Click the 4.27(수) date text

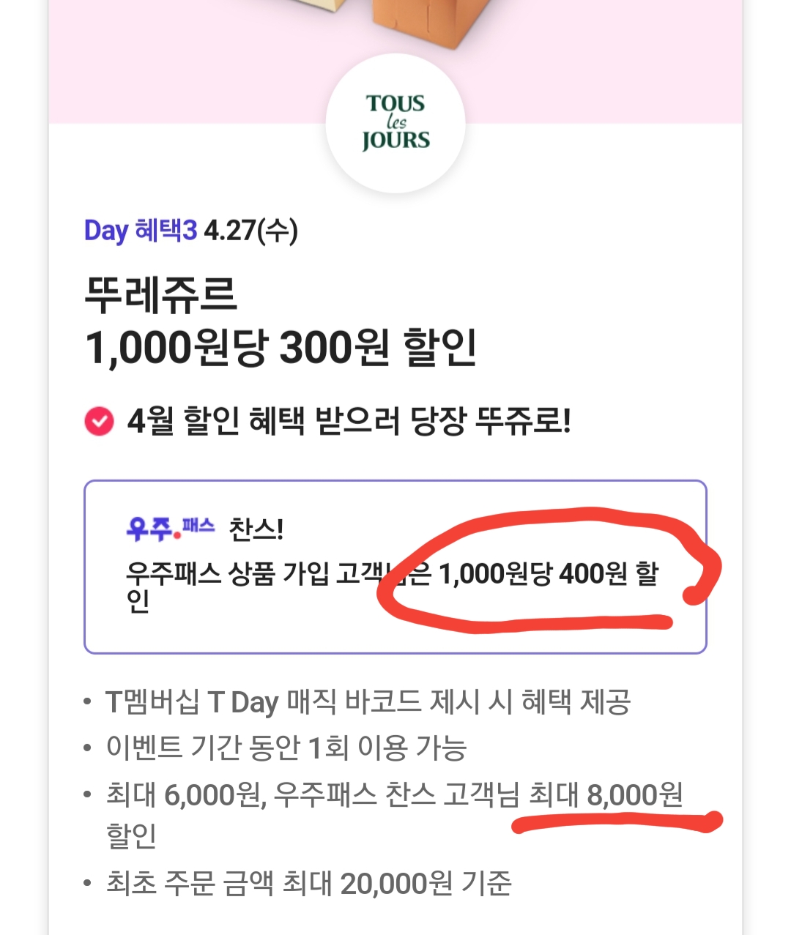click(250, 231)
